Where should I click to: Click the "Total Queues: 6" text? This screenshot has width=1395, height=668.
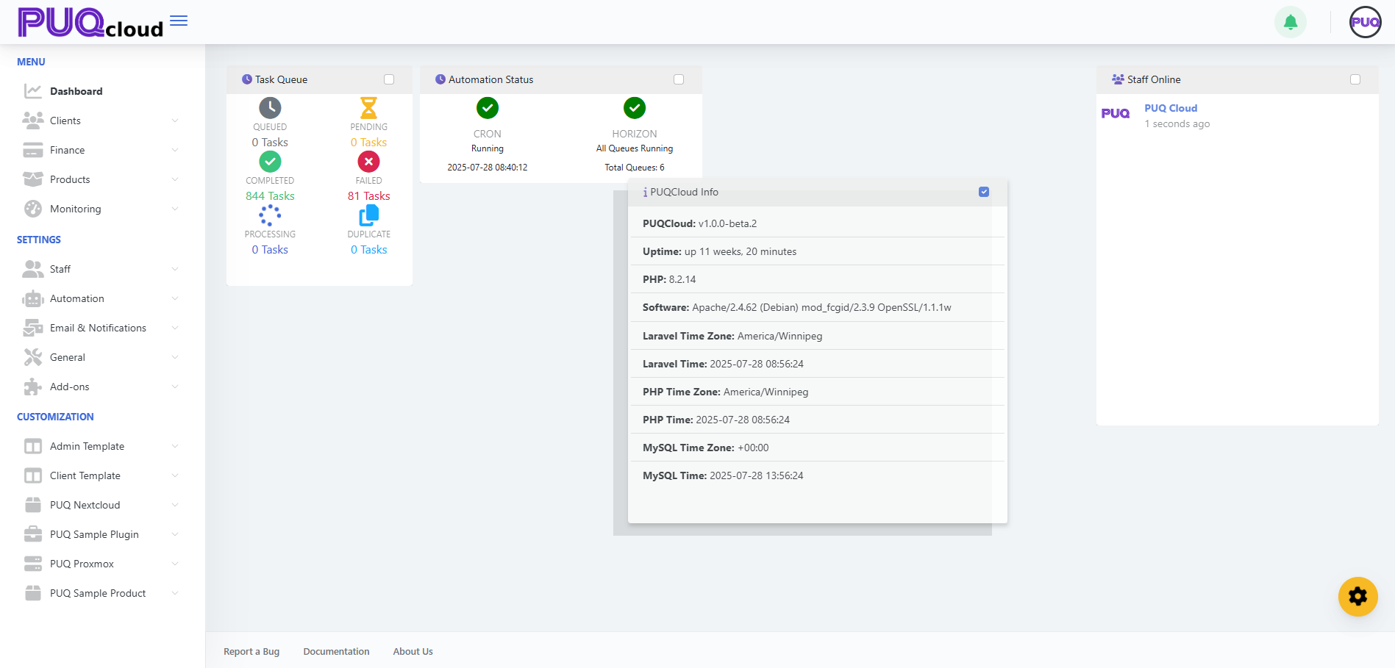pos(635,168)
